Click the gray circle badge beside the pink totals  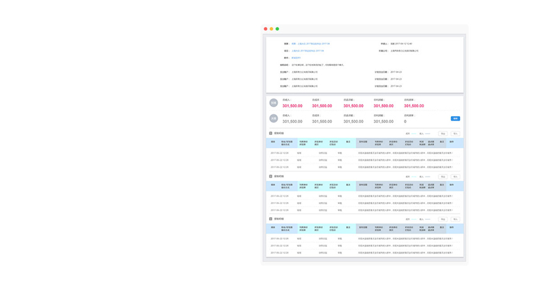click(273, 103)
